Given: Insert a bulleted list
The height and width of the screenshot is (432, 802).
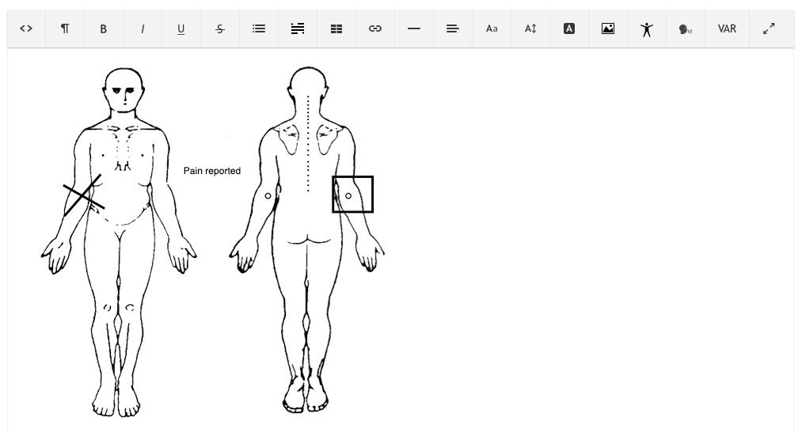Looking at the screenshot, I should click(259, 28).
